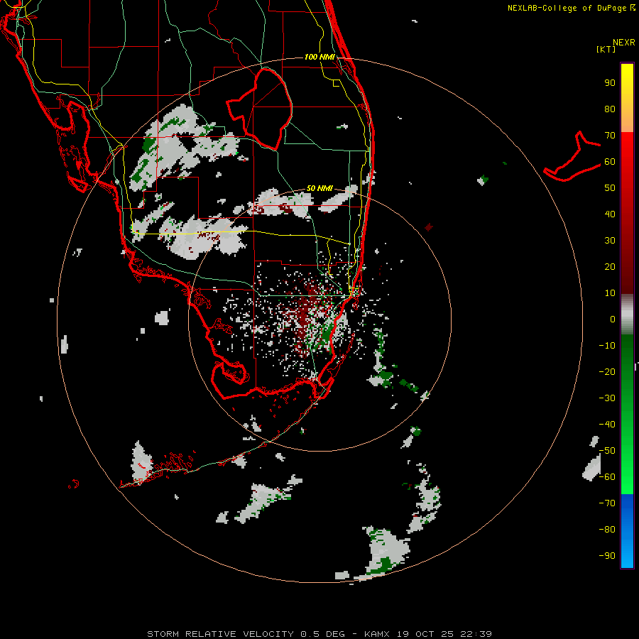Click the [KT] units label
This screenshot has height=639, width=639.
(x=606, y=49)
